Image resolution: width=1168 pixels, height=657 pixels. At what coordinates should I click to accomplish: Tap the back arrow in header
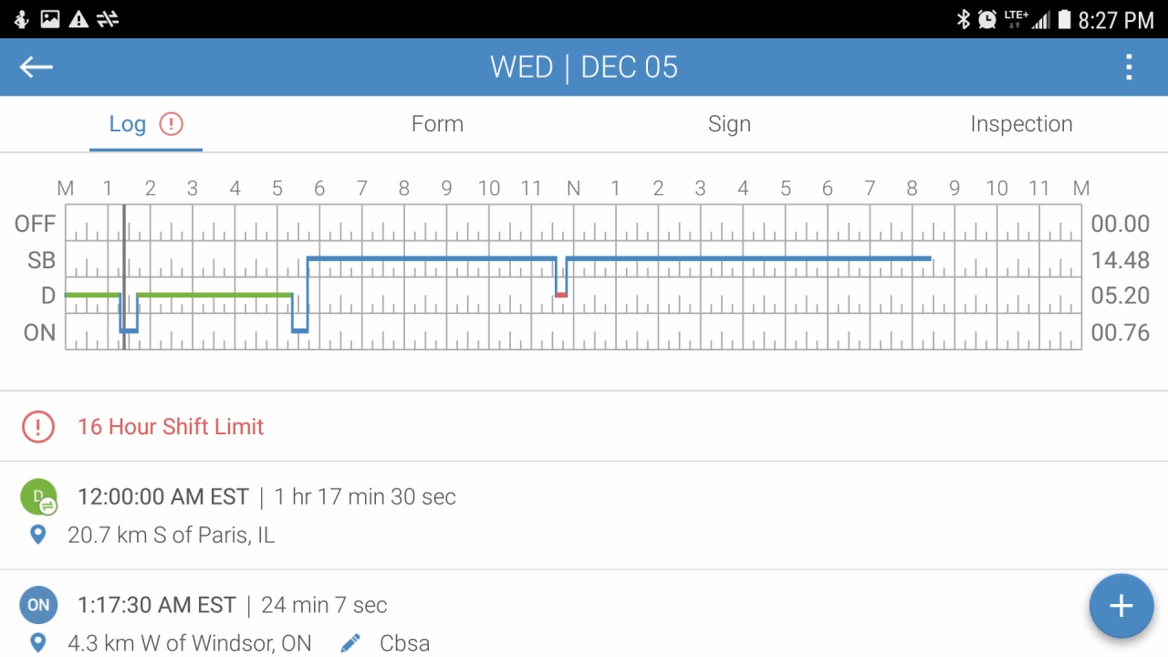pos(36,67)
